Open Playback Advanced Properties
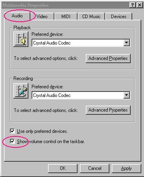This screenshot has height=177, width=144. tap(108, 58)
